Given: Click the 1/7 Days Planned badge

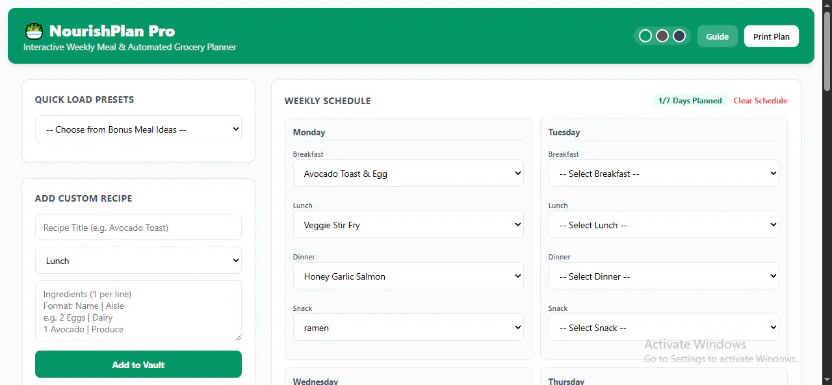Looking at the screenshot, I should (690, 101).
